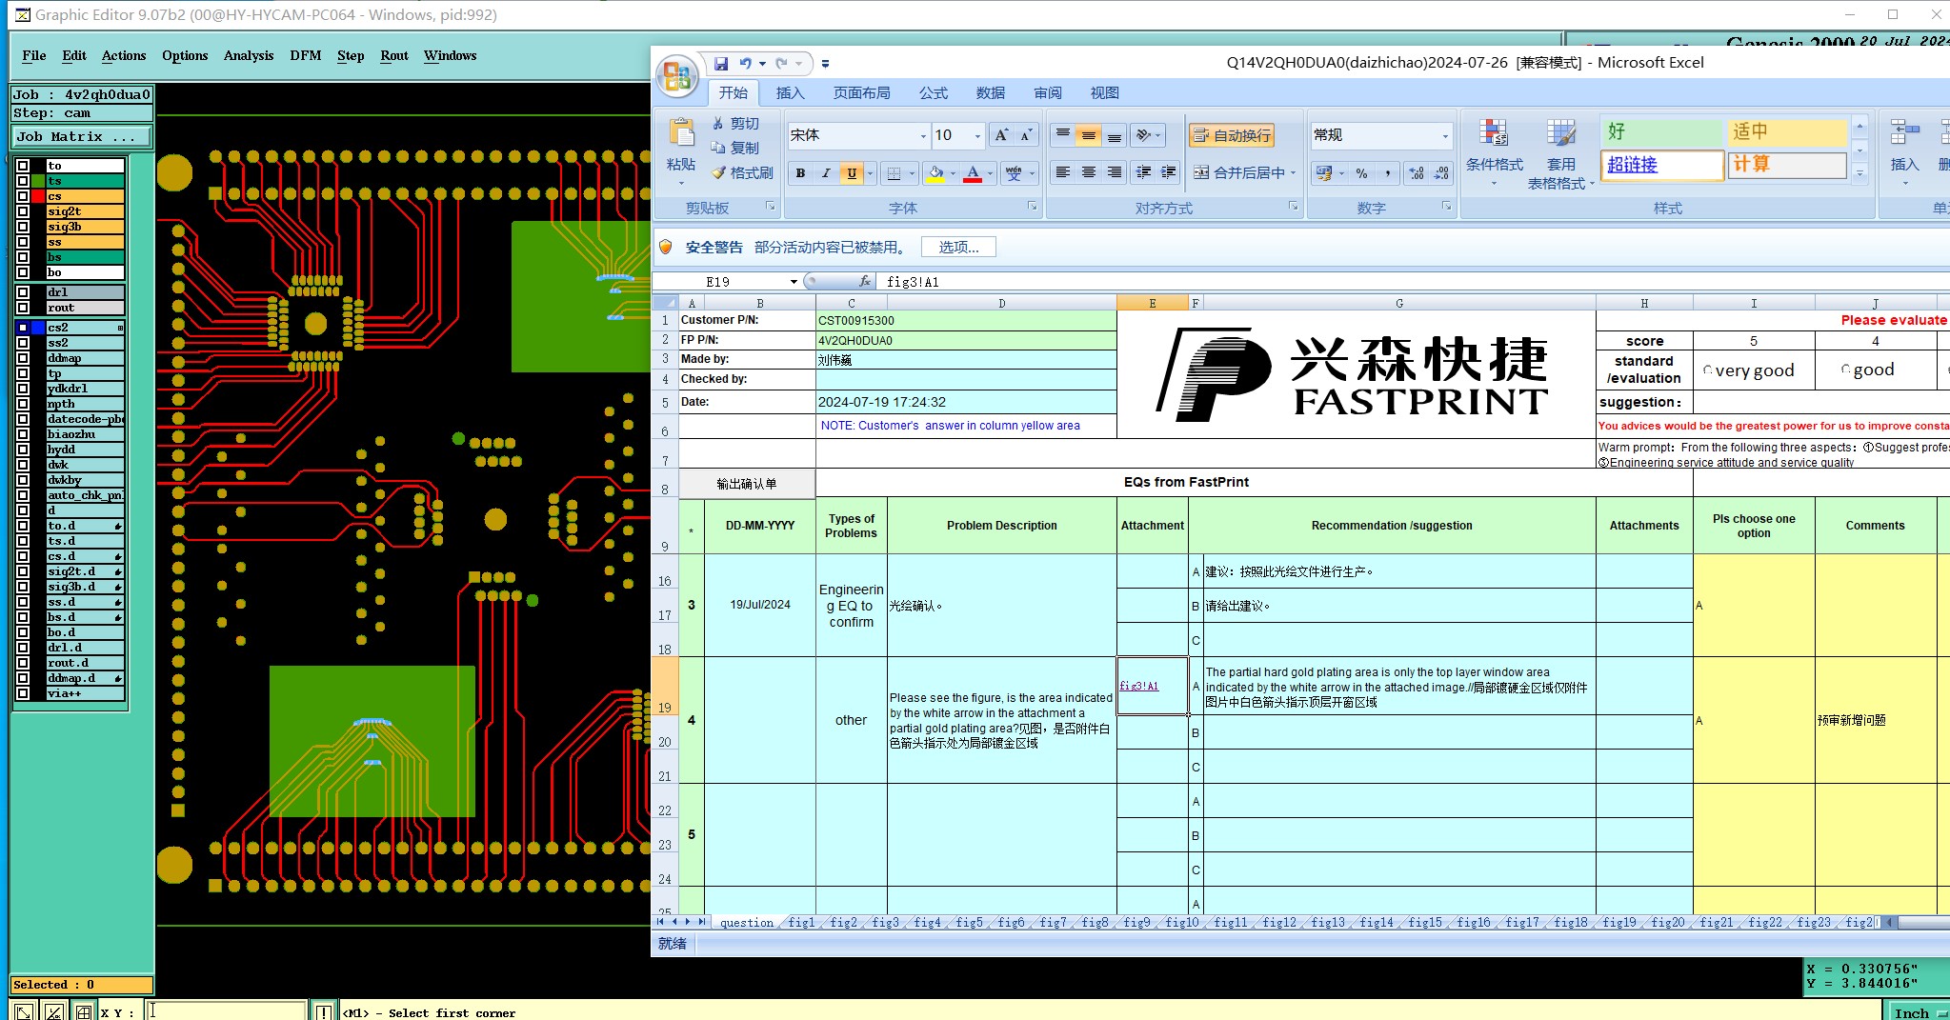The image size is (1950, 1020).
Task: Click the 选项... security options button
Action: (x=958, y=248)
